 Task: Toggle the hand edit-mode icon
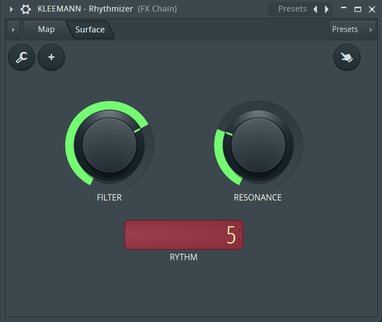tap(347, 57)
